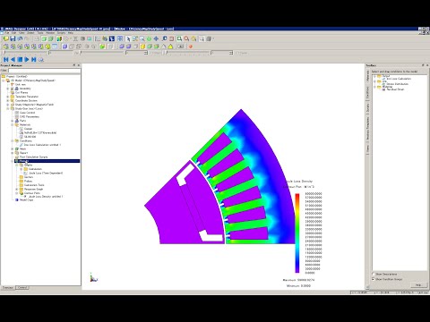
Task: Collapse the Conditions node
Action: [13, 140]
